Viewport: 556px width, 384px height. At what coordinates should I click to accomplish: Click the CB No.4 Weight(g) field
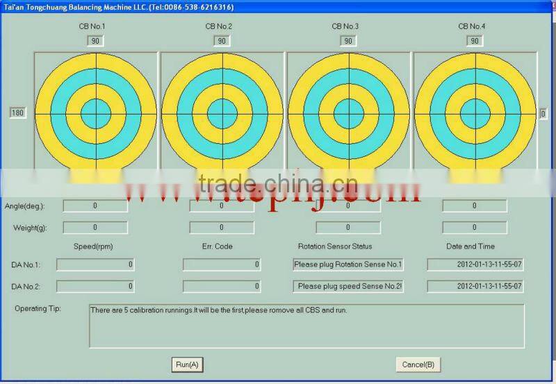[x=475, y=228]
